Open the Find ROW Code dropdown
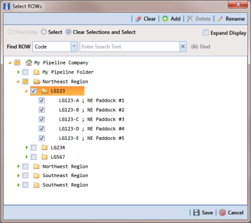Viewport: 251px width, 223px height. click(x=74, y=47)
